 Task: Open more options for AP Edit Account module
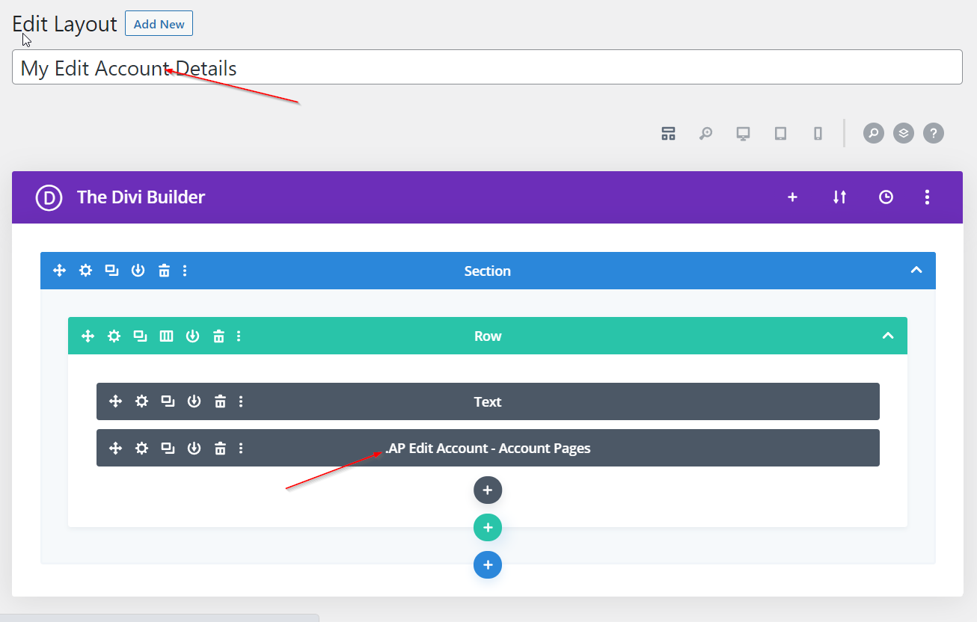pyautogui.click(x=241, y=449)
